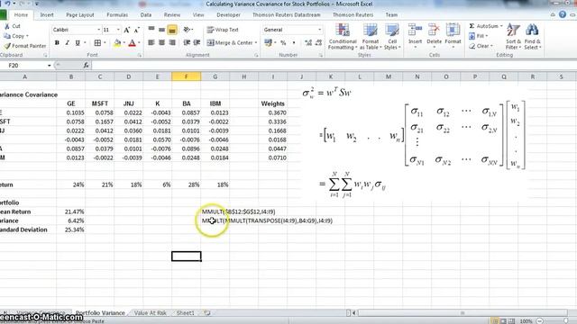Open the Excel Help question mark
577x324 pixels.
(563, 14)
